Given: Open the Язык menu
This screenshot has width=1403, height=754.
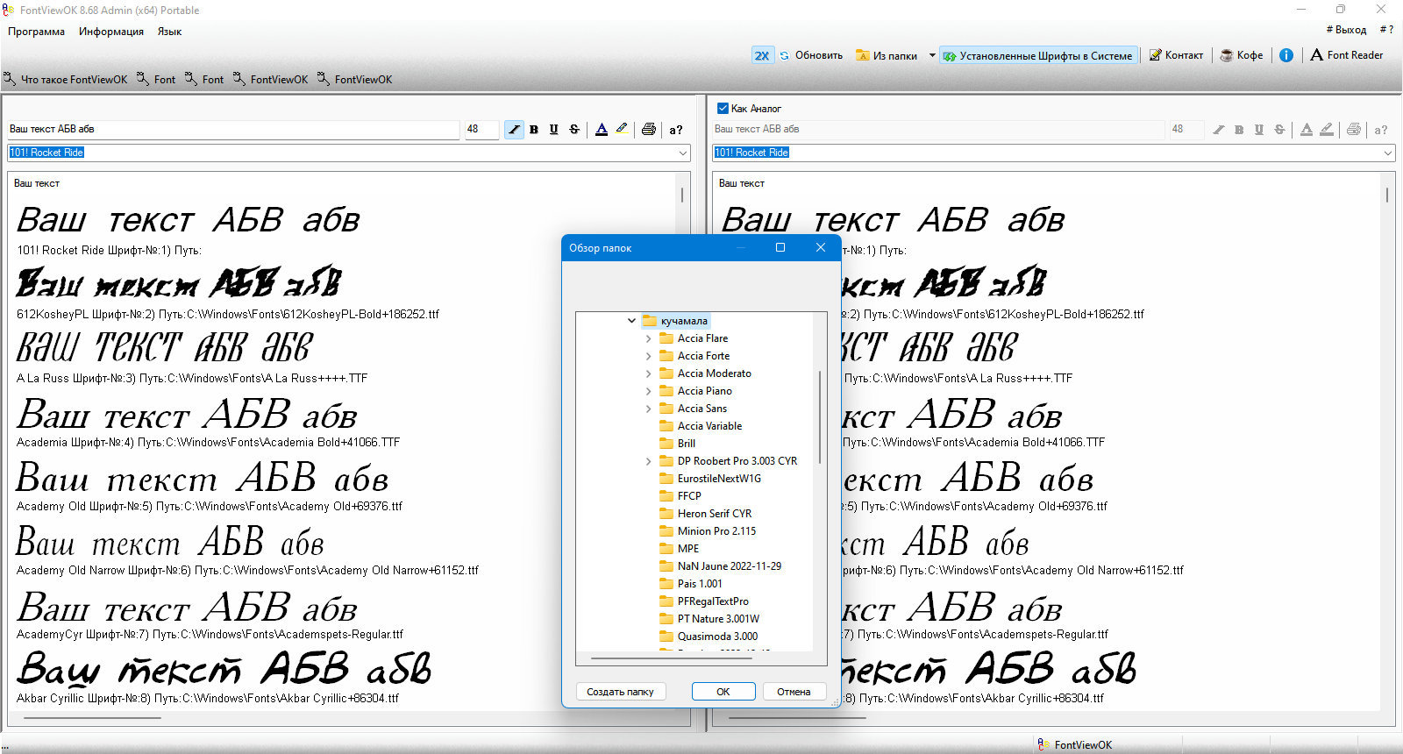Looking at the screenshot, I should click(x=169, y=32).
